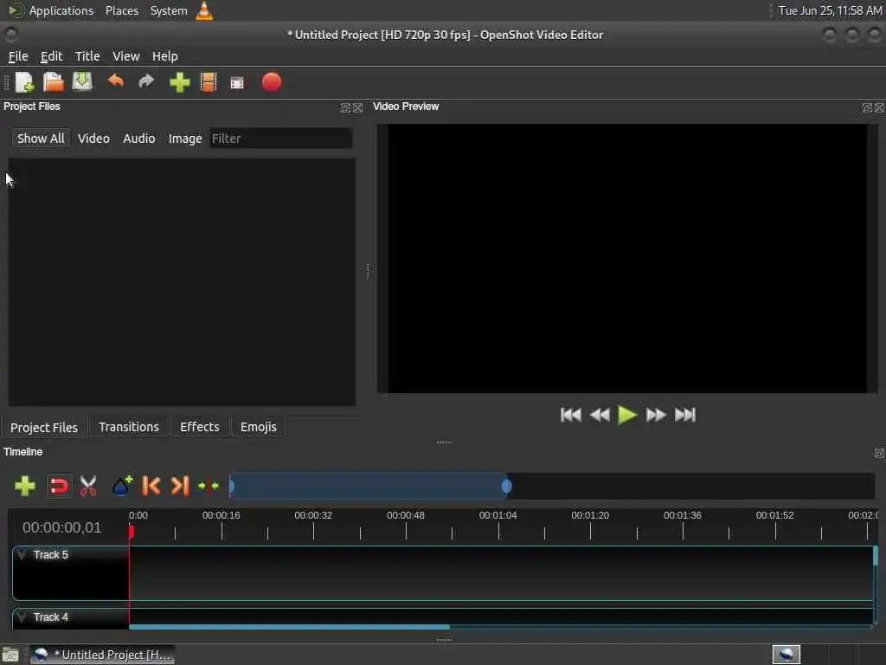Click the 00:01:04 ruler label
886x665 pixels.
498,515
